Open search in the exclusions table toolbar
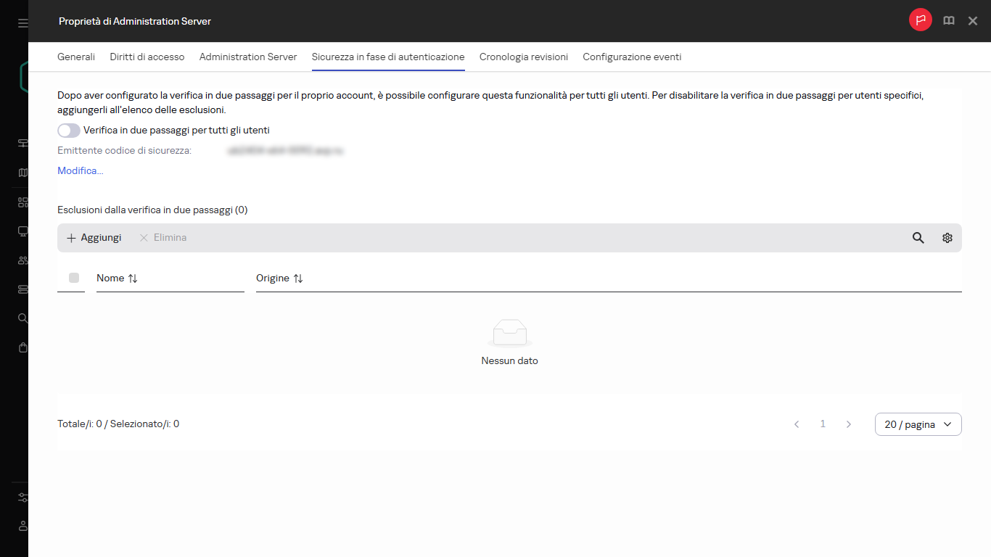Image resolution: width=991 pixels, height=557 pixels. (x=918, y=237)
